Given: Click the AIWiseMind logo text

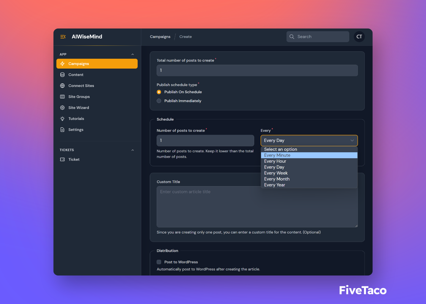Looking at the screenshot, I should click(87, 37).
